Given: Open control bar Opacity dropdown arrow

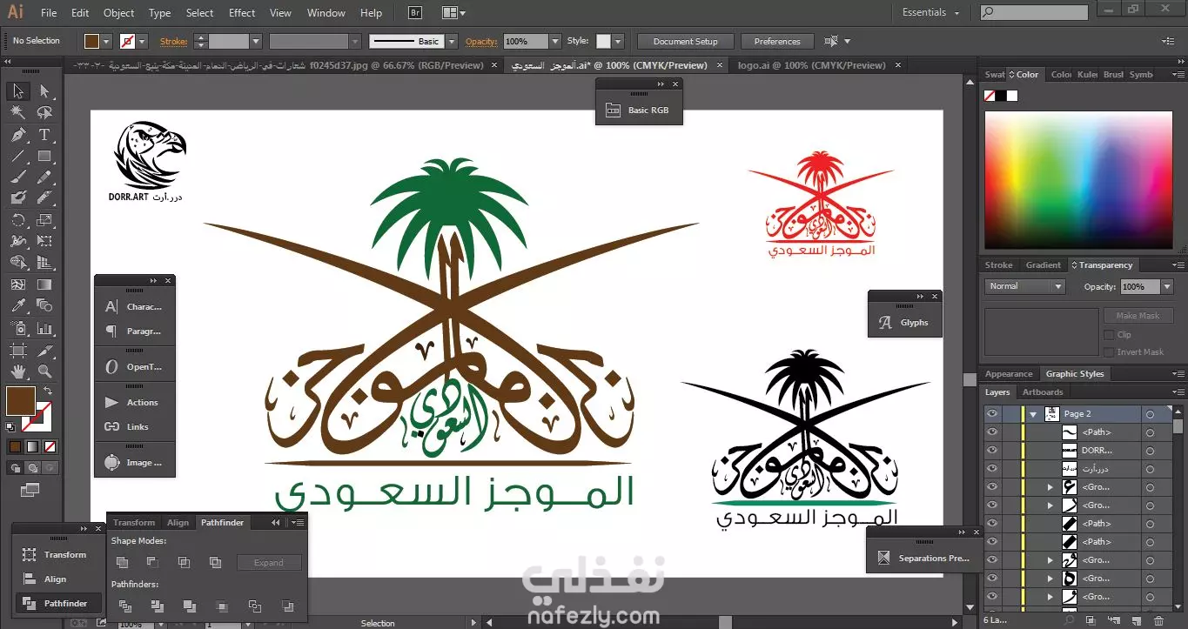Looking at the screenshot, I should coord(554,41).
